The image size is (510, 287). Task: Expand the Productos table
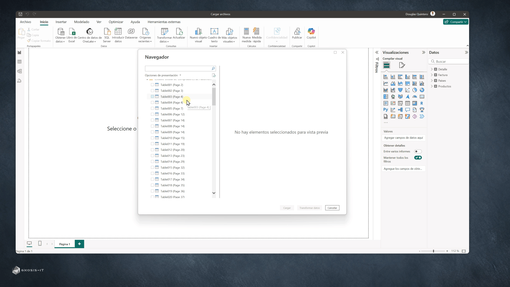tap(432, 86)
